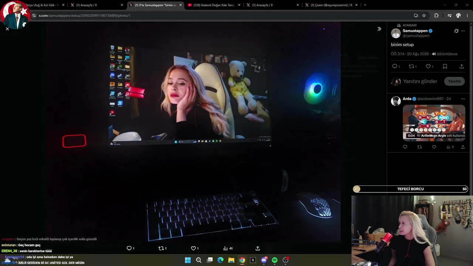Screen dimensions: 473x266
Task: Switch to the 'Ataberk Doğan Rakı Tavsiy' YouTube tab
Action: 214,5
